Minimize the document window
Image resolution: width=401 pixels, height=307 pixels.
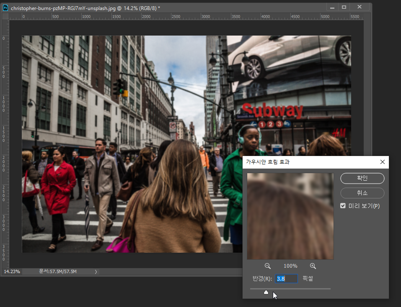point(332,8)
